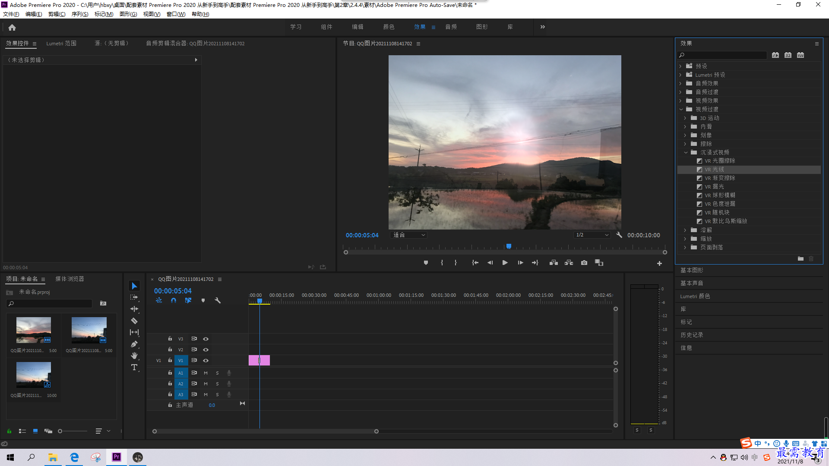Open the Lumetri 范围 tab
Image resolution: width=829 pixels, height=466 pixels.
point(61,44)
